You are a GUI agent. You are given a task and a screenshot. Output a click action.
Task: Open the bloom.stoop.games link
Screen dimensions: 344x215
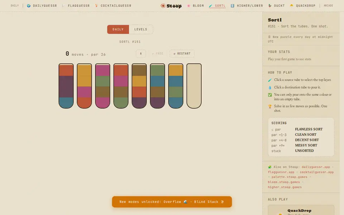pos(284,182)
